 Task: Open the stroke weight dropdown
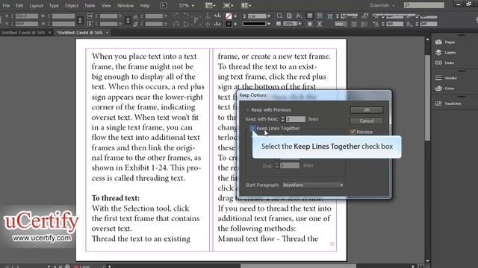[x=269, y=16]
